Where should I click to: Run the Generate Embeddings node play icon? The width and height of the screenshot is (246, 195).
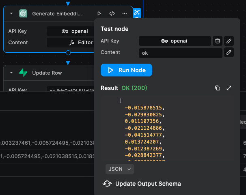tap(99, 13)
